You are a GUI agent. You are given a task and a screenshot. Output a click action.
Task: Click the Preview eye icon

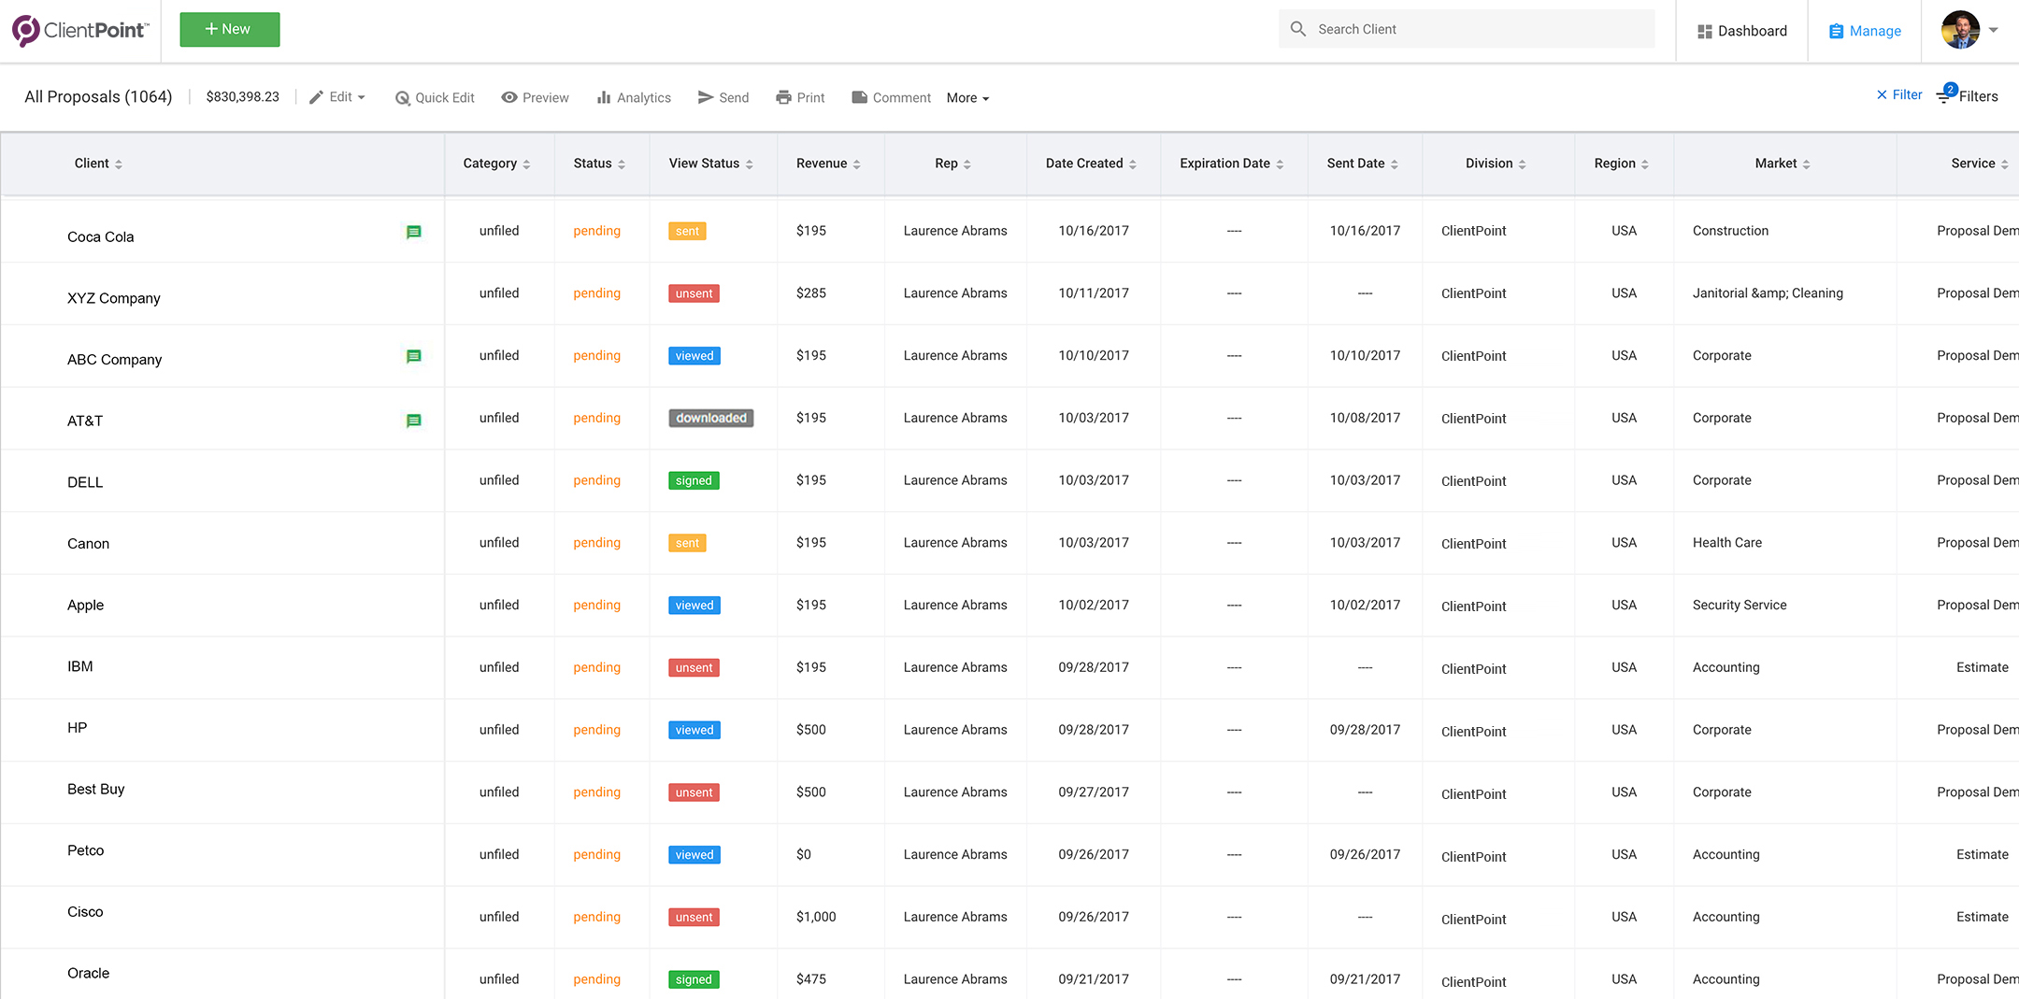(x=509, y=97)
